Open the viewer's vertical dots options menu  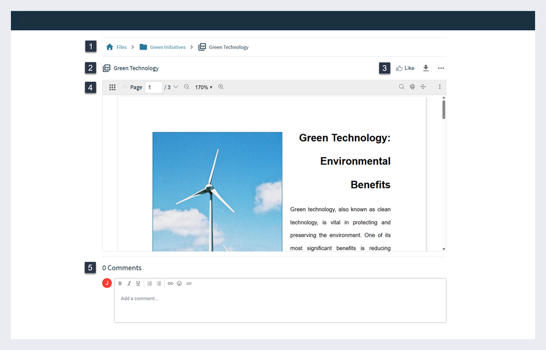pos(440,87)
